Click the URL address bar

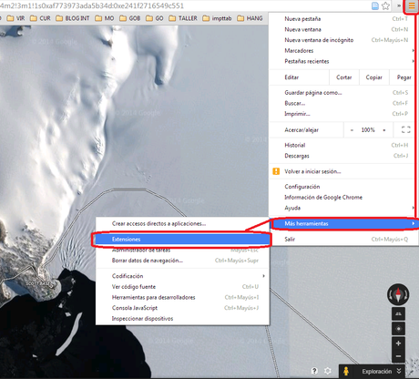click(x=184, y=5)
